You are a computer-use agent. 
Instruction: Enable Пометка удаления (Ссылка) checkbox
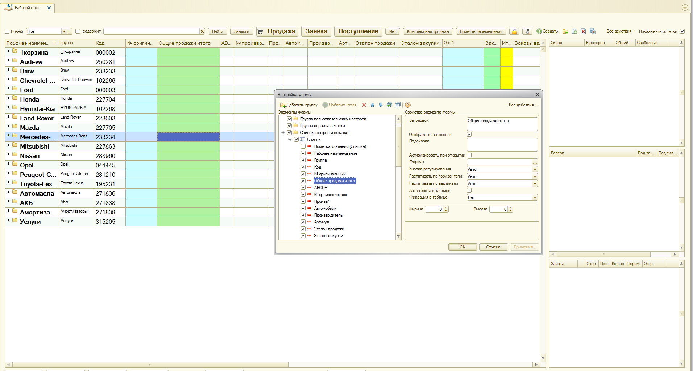[303, 146]
